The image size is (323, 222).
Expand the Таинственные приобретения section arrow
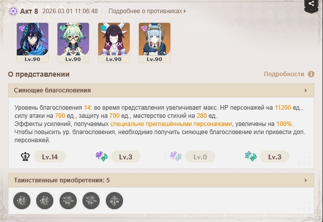pyautogui.click(x=306, y=180)
